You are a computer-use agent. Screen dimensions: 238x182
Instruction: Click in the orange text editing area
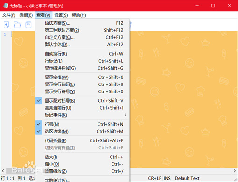[183, 99]
